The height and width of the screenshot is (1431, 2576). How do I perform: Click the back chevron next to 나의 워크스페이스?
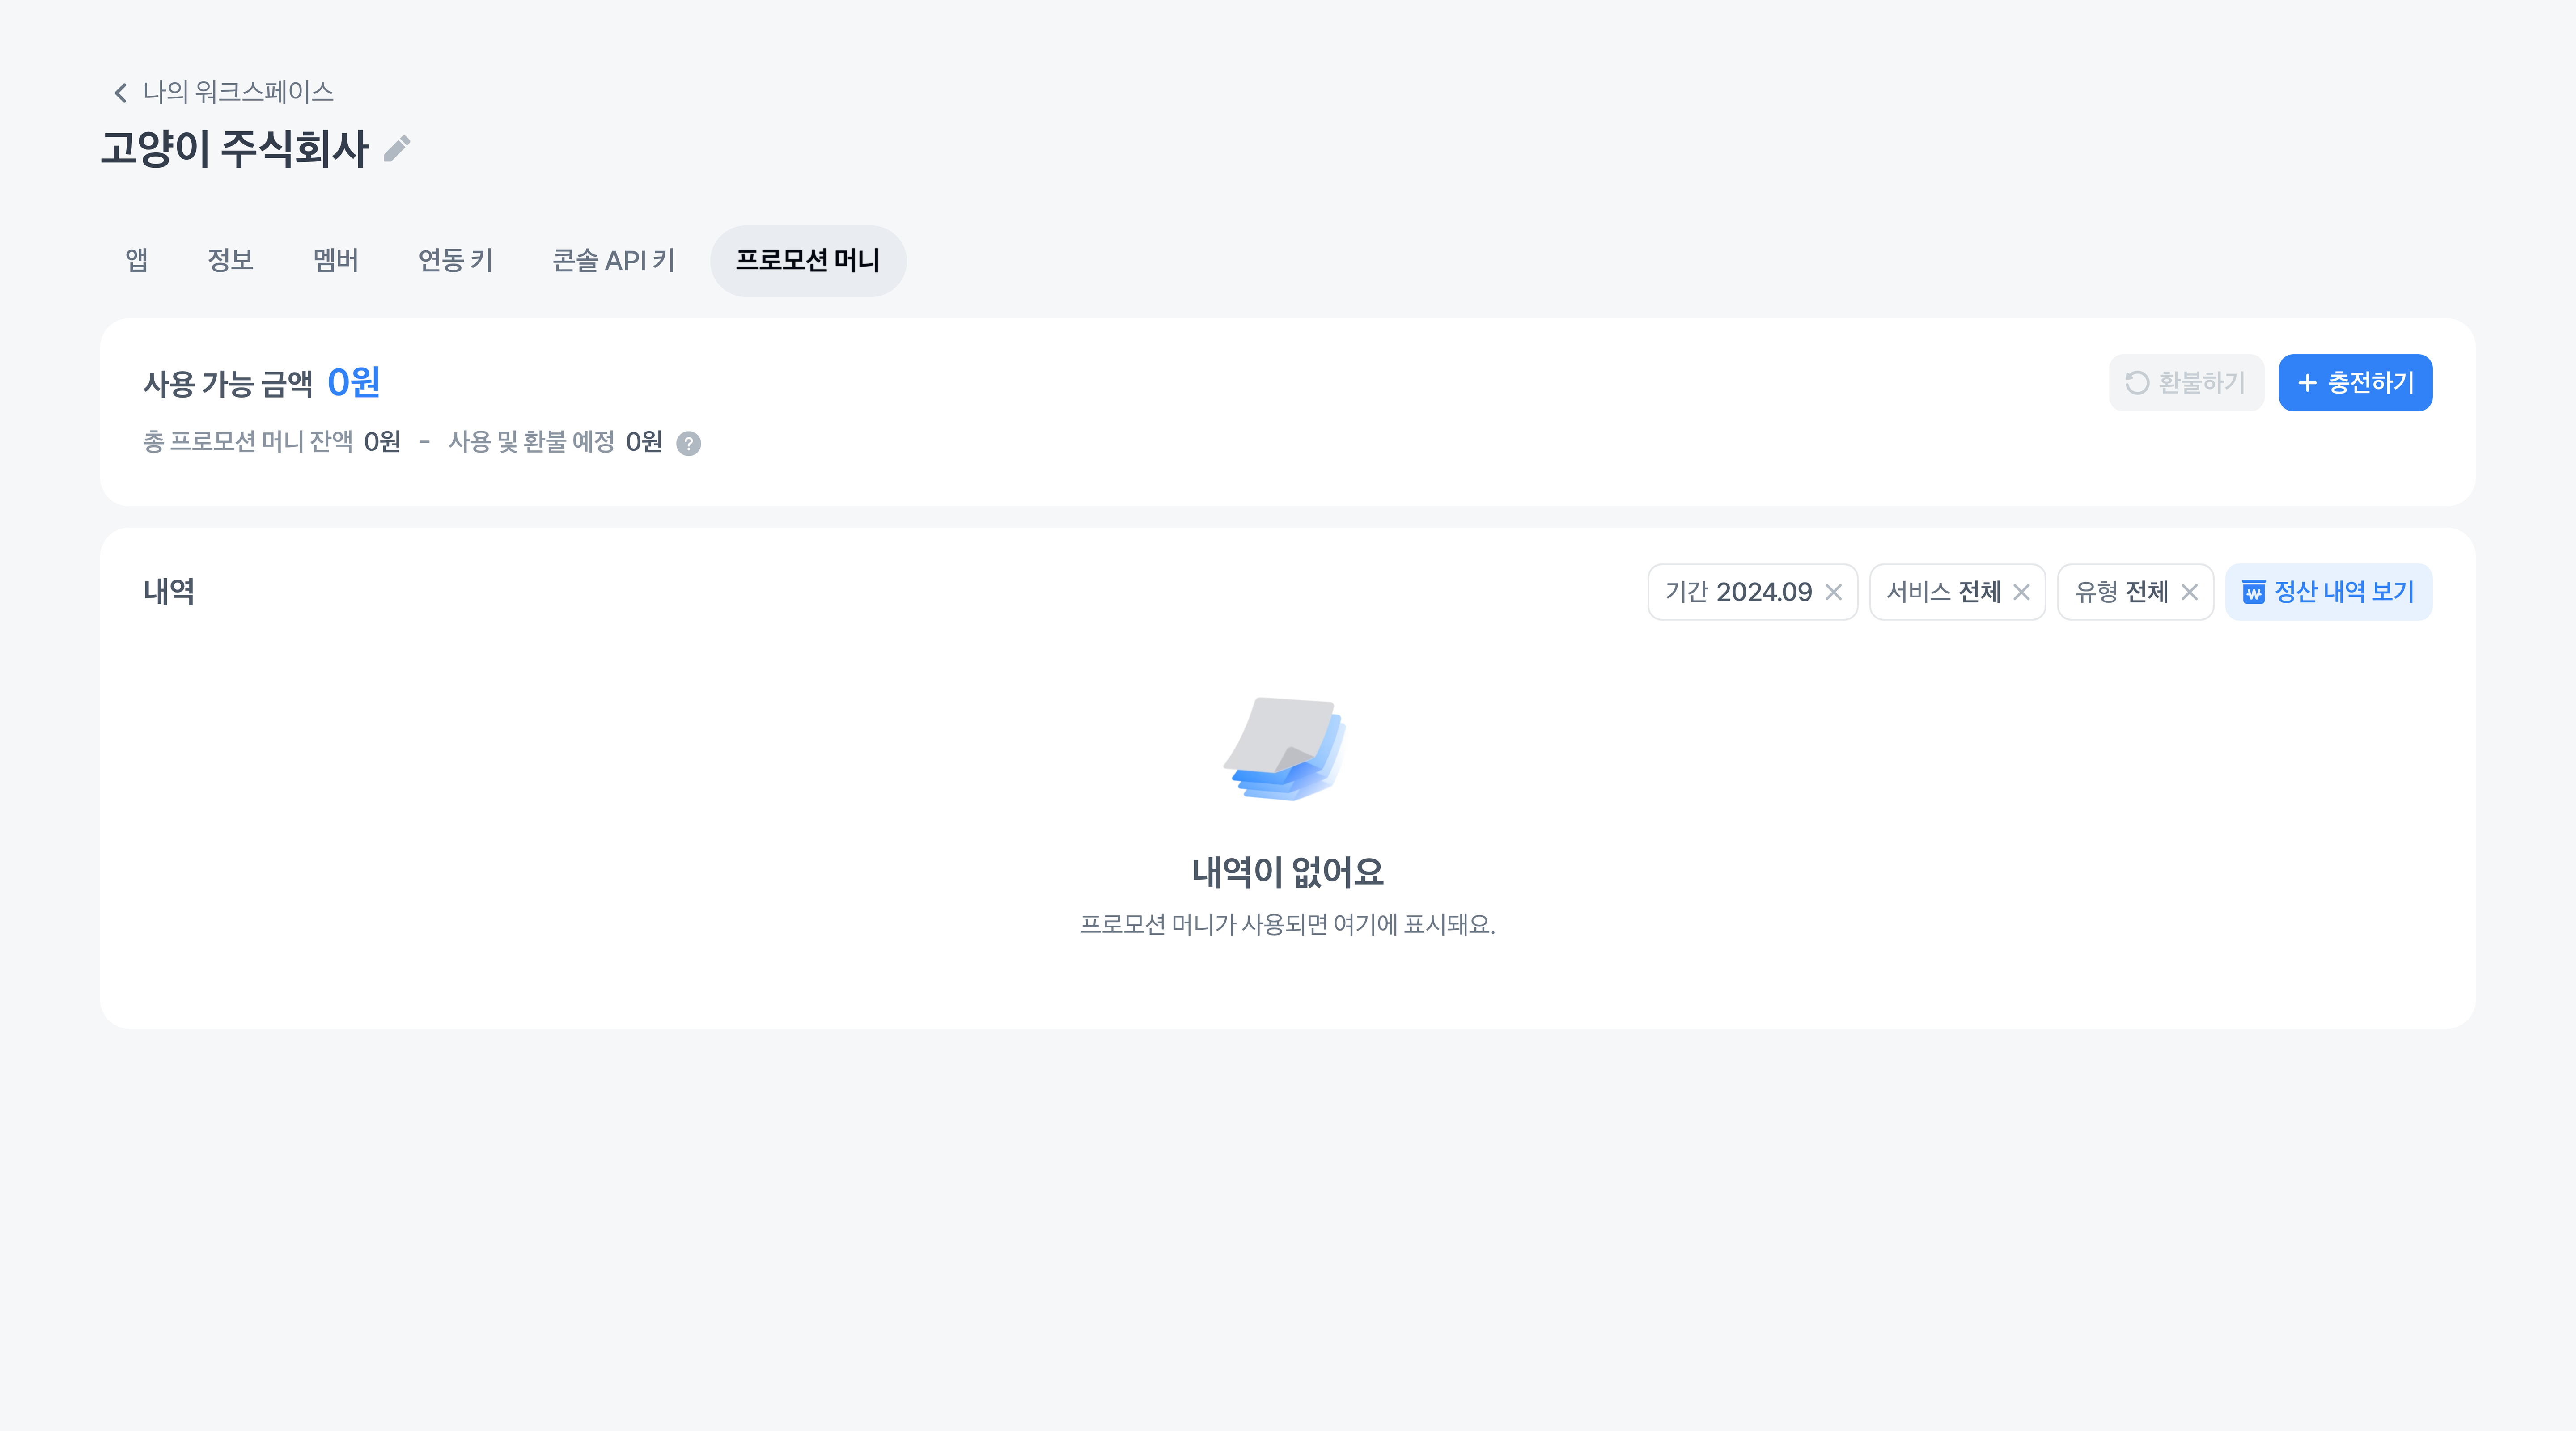pyautogui.click(x=121, y=93)
